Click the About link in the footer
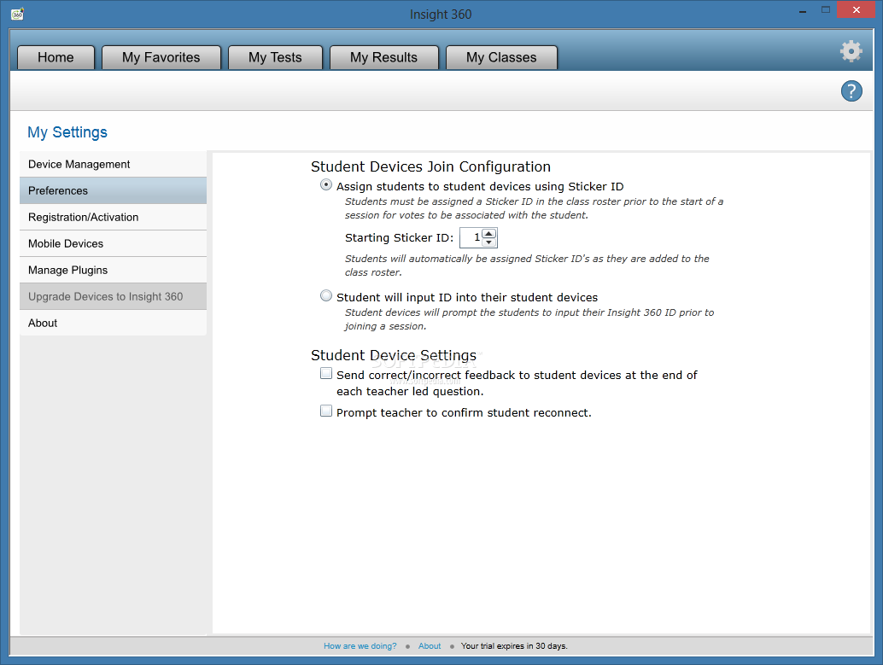 coord(430,646)
